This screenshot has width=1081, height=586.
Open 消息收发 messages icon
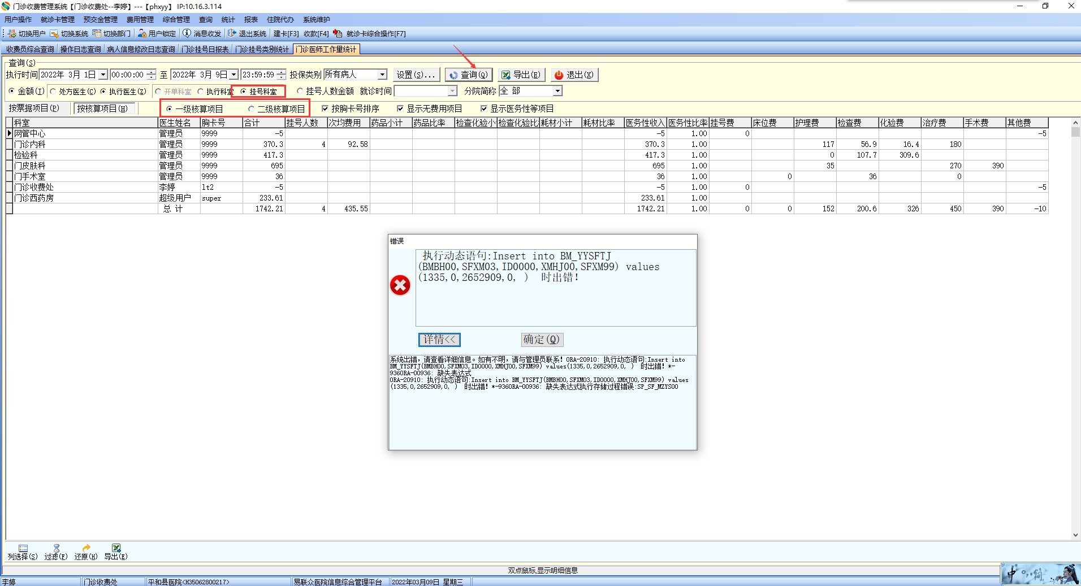pos(187,33)
